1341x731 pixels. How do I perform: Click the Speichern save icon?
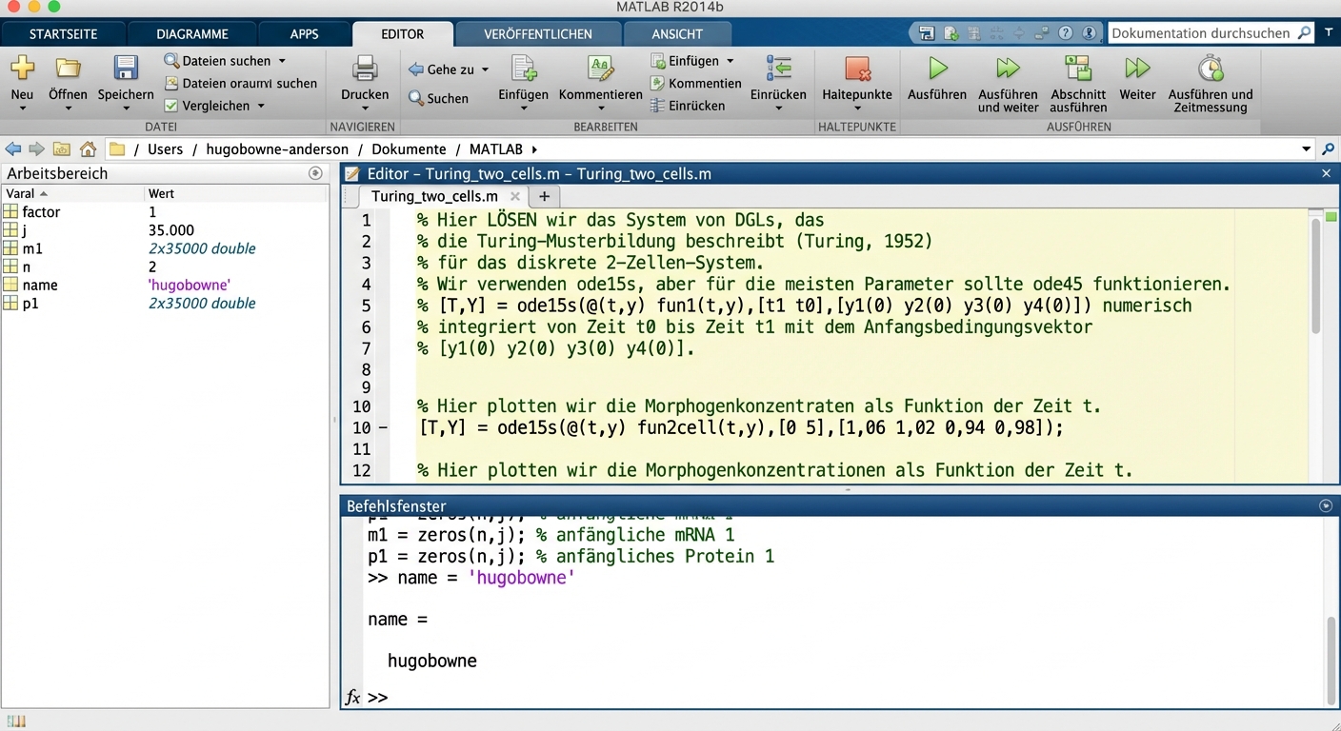click(126, 69)
